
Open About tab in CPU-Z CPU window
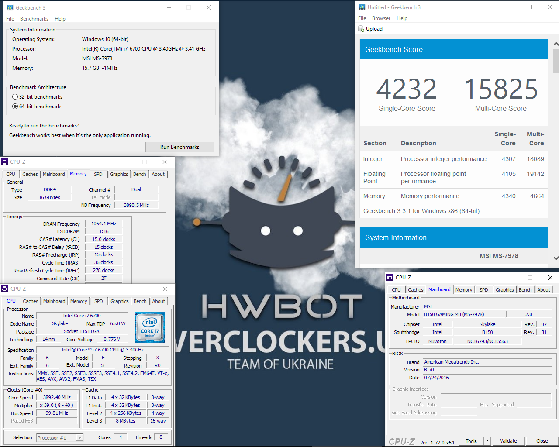159,301
